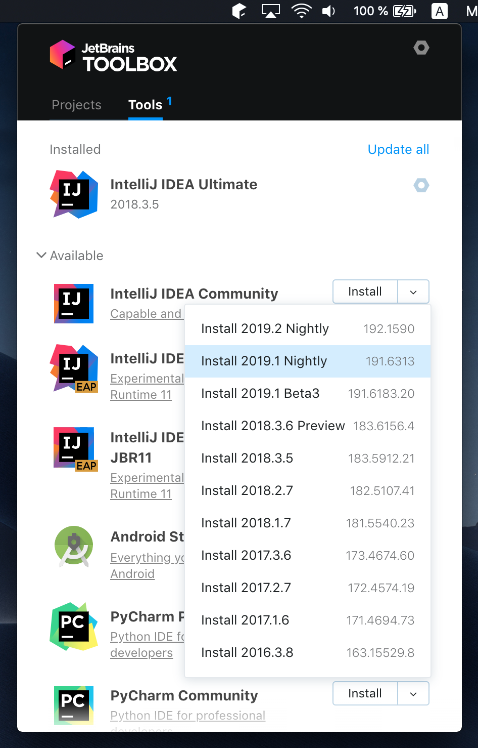Image resolution: width=478 pixels, height=748 pixels.
Task: Open Experimental Runtime 11 link above the JBR11 entry
Action: click(147, 387)
